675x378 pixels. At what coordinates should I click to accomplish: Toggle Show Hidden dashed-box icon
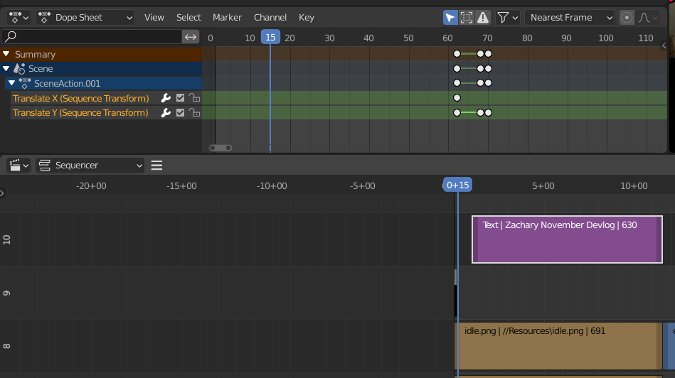[x=466, y=18]
